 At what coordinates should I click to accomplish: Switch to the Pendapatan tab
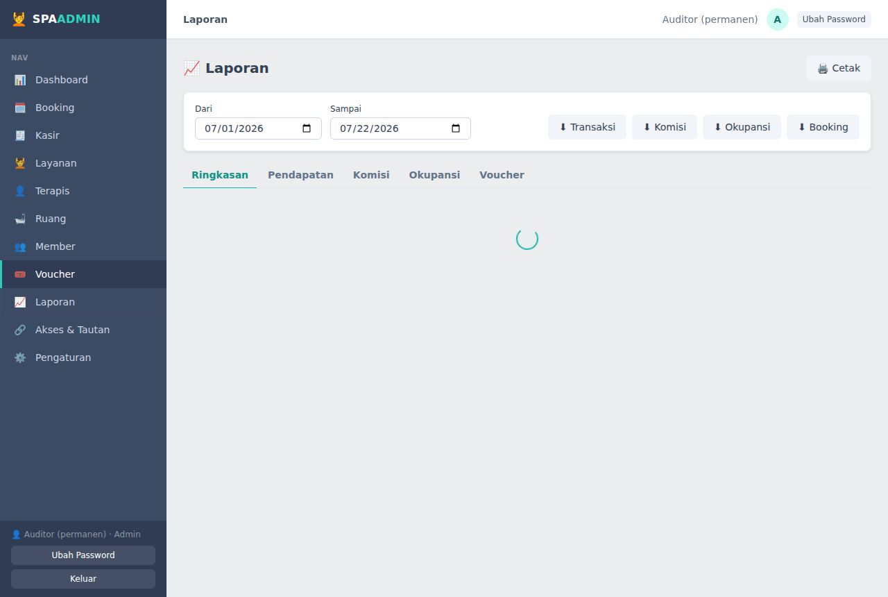300,175
